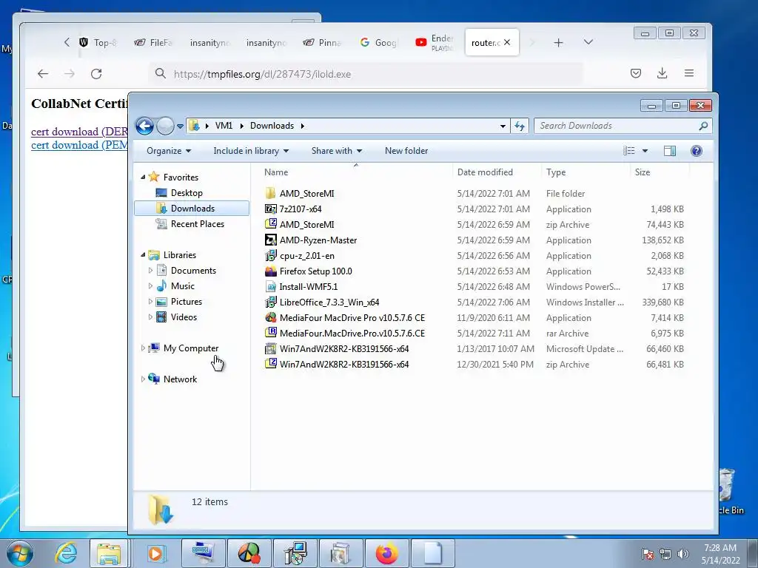Collapse the Libraries tree section
The width and height of the screenshot is (758, 568).
pyautogui.click(x=143, y=255)
